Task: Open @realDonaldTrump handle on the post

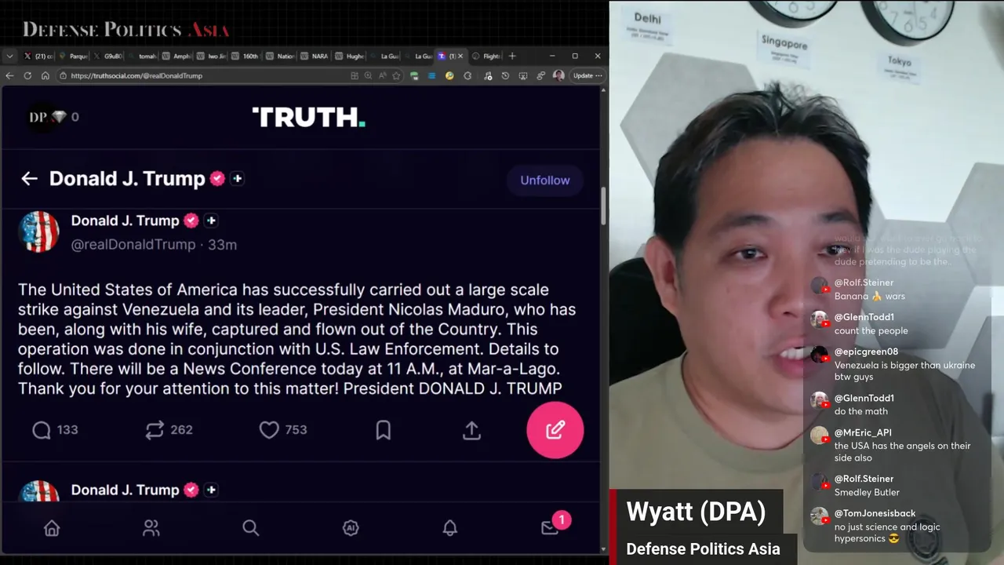Action: (133, 245)
